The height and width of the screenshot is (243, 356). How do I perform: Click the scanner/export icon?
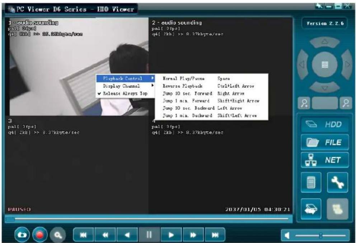(x=311, y=209)
